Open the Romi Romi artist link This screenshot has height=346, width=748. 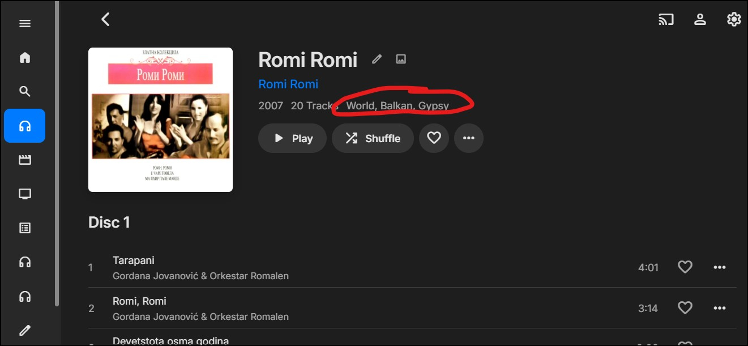click(x=288, y=84)
